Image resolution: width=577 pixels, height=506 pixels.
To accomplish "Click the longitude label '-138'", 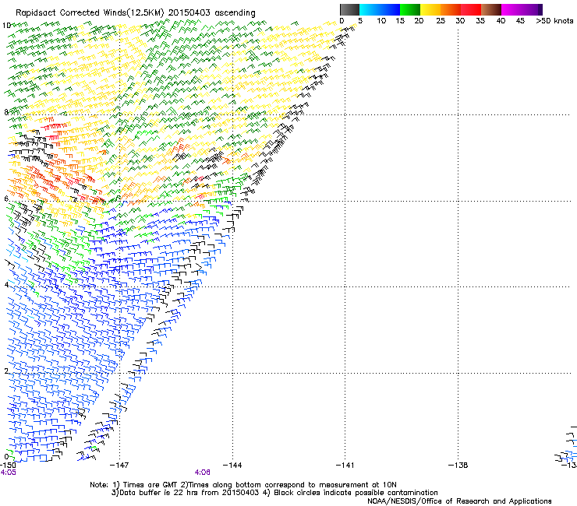I will pyautogui.click(x=458, y=466).
